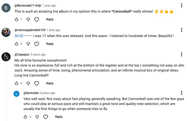Image resolution: width=187 pixels, height=121 pixels.
Task: Heart the @Barracuda71-ln3jr comment
Action: tap(37, 19)
